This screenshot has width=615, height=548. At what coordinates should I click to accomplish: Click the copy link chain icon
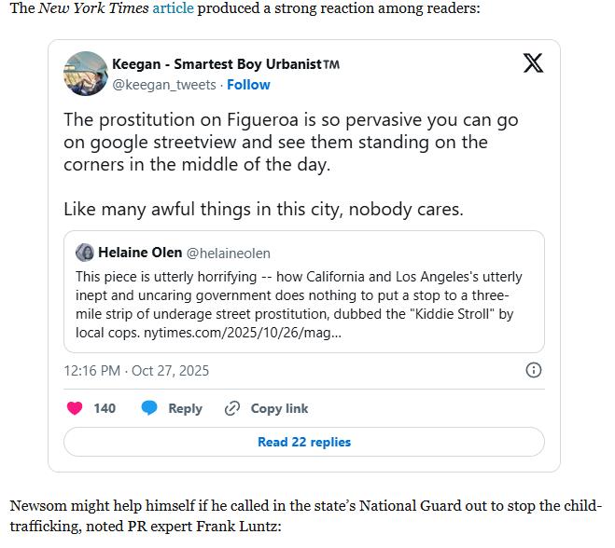click(232, 408)
